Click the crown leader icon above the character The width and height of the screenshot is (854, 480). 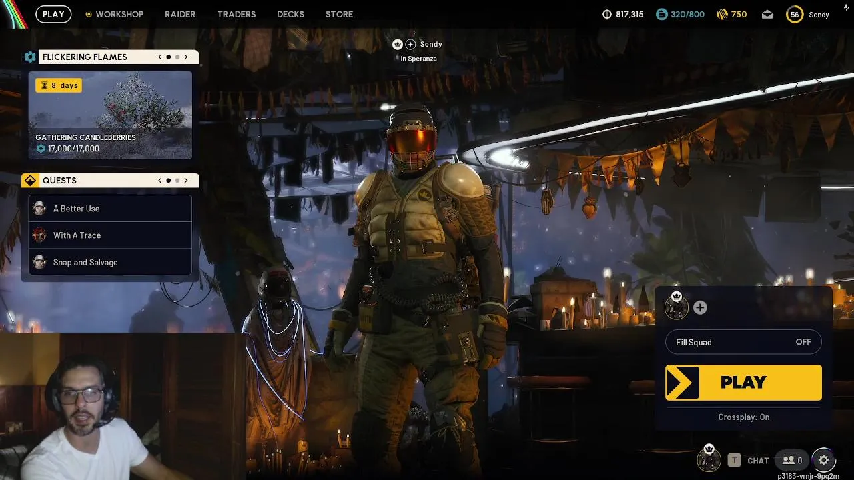pyautogui.click(x=398, y=44)
